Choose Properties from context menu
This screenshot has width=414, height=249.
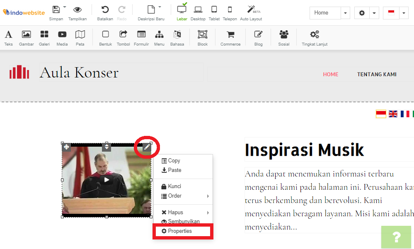[180, 231]
